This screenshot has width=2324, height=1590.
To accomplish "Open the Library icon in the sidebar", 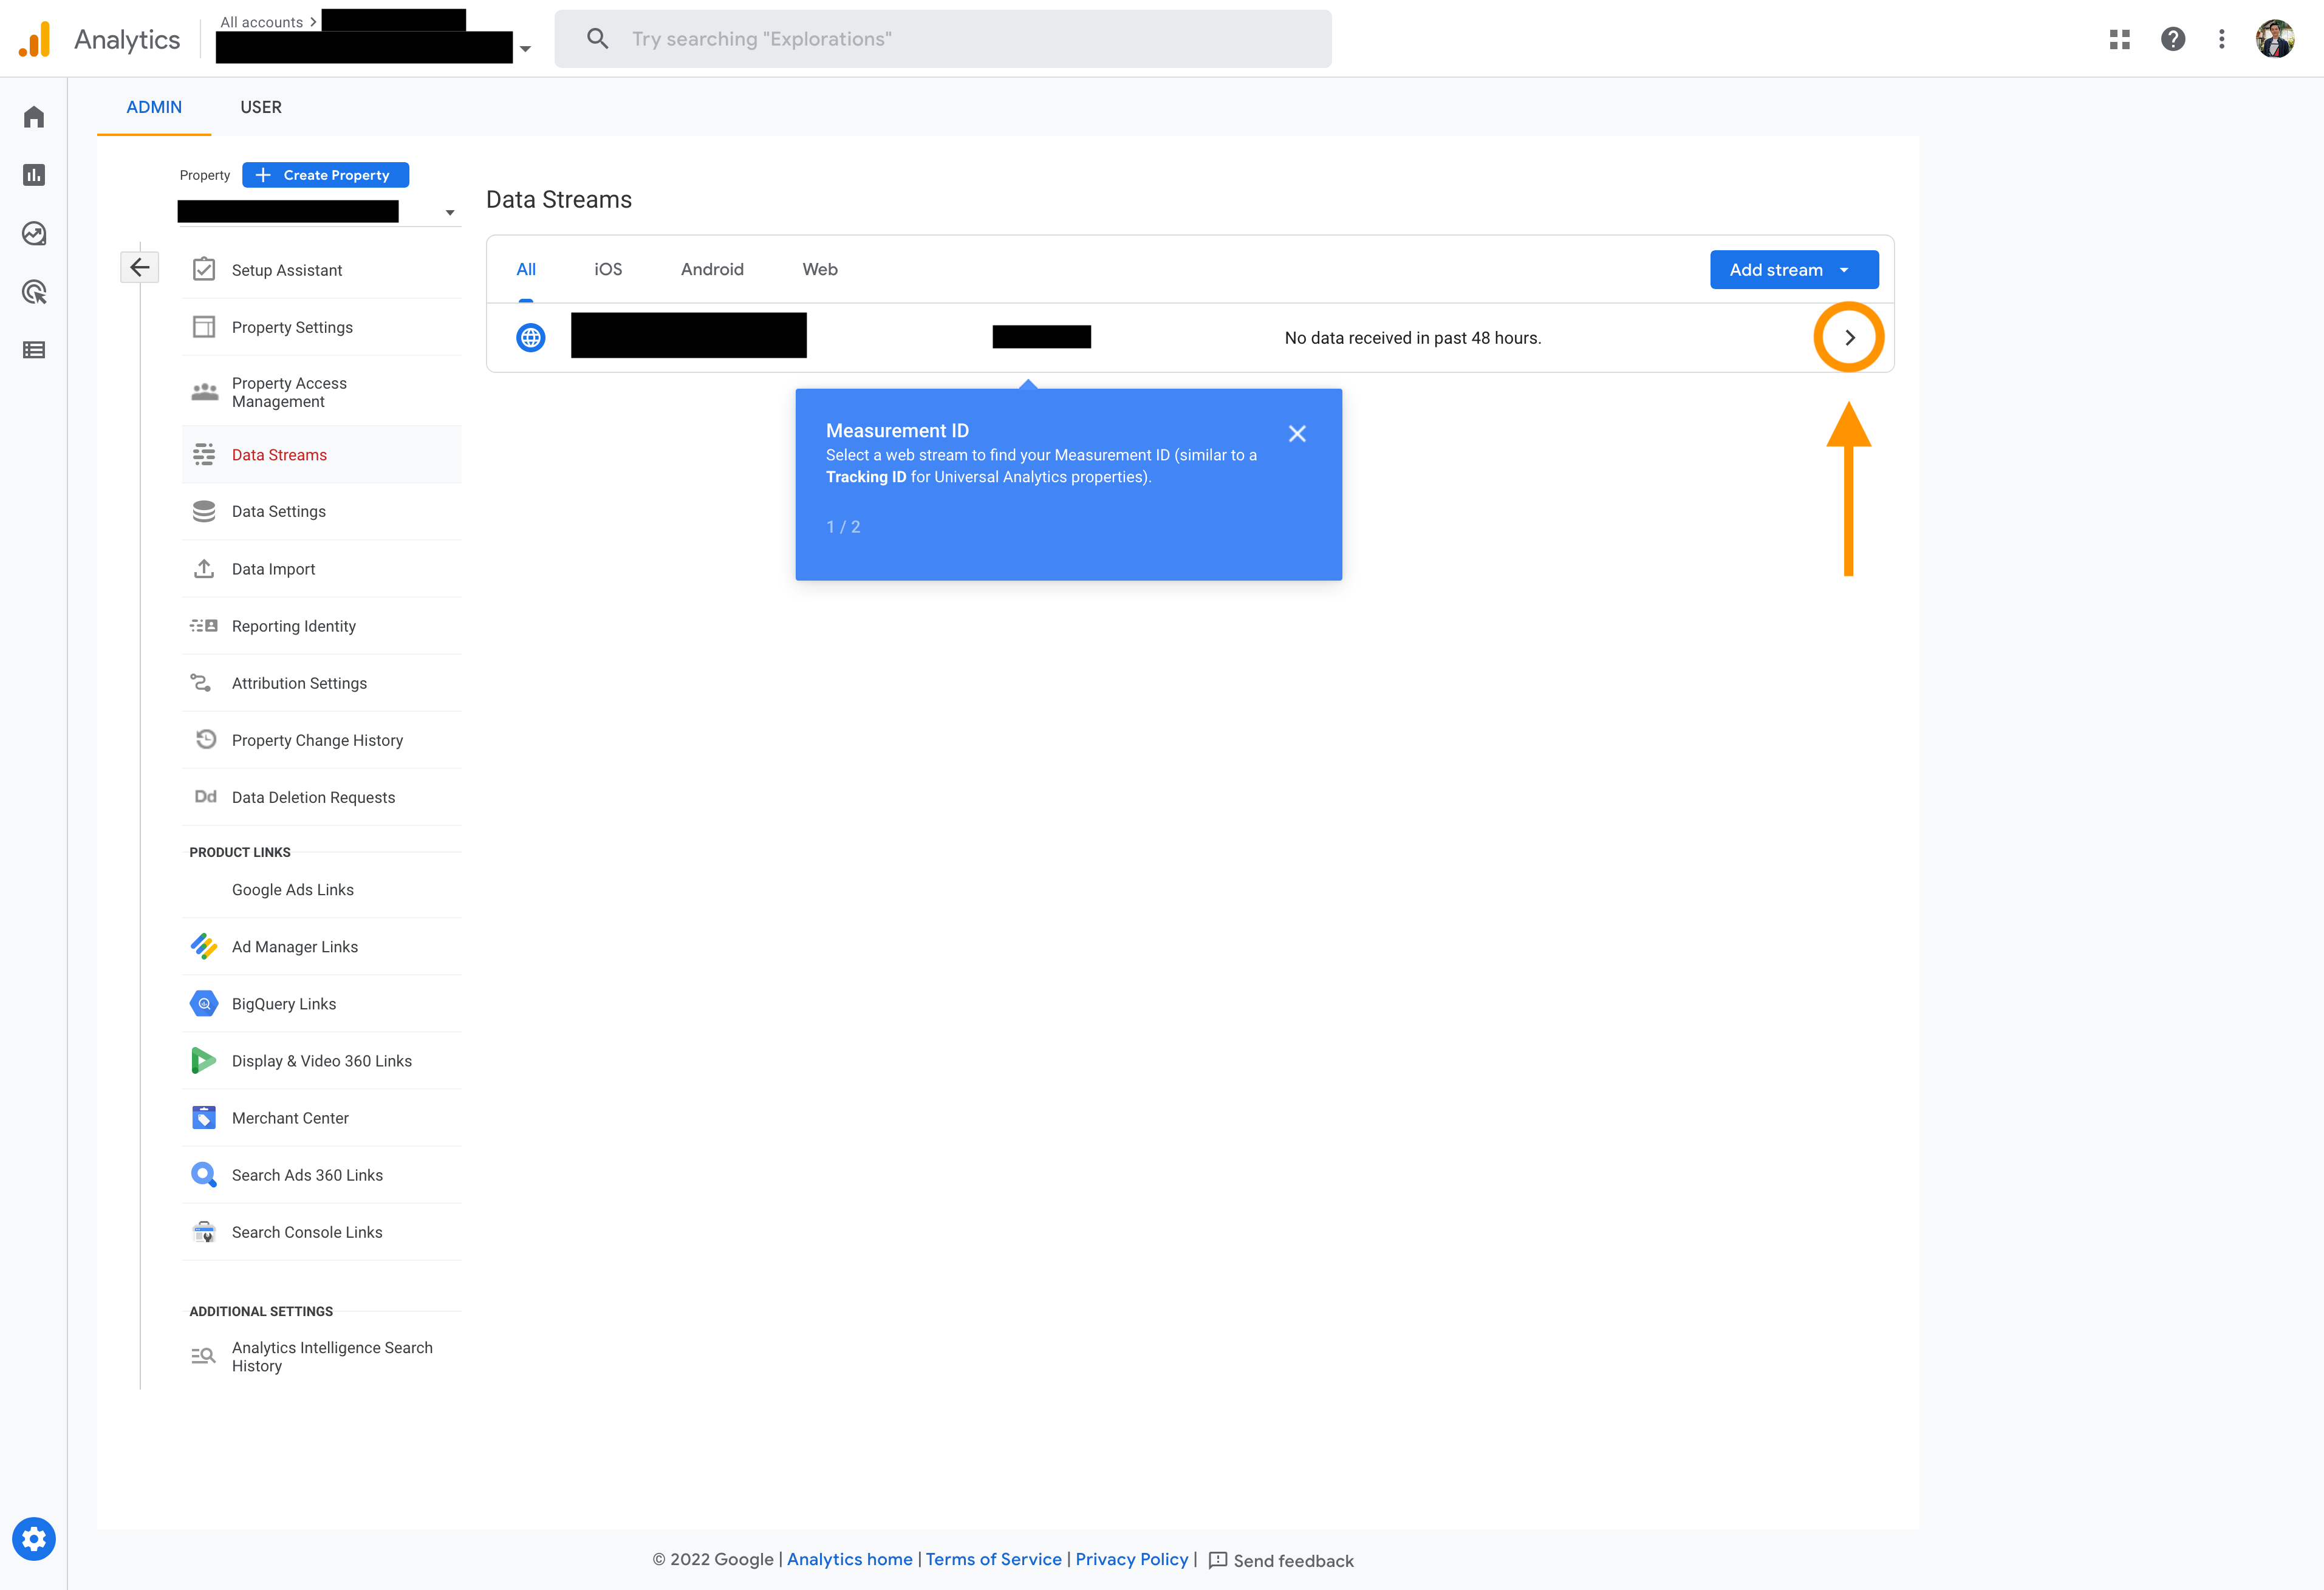I will tap(33, 350).
